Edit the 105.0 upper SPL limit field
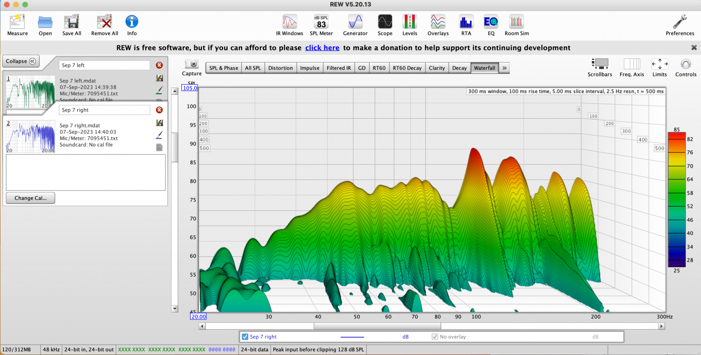 tap(191, 88)
